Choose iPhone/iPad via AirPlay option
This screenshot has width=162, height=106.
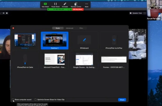point(114,41)
